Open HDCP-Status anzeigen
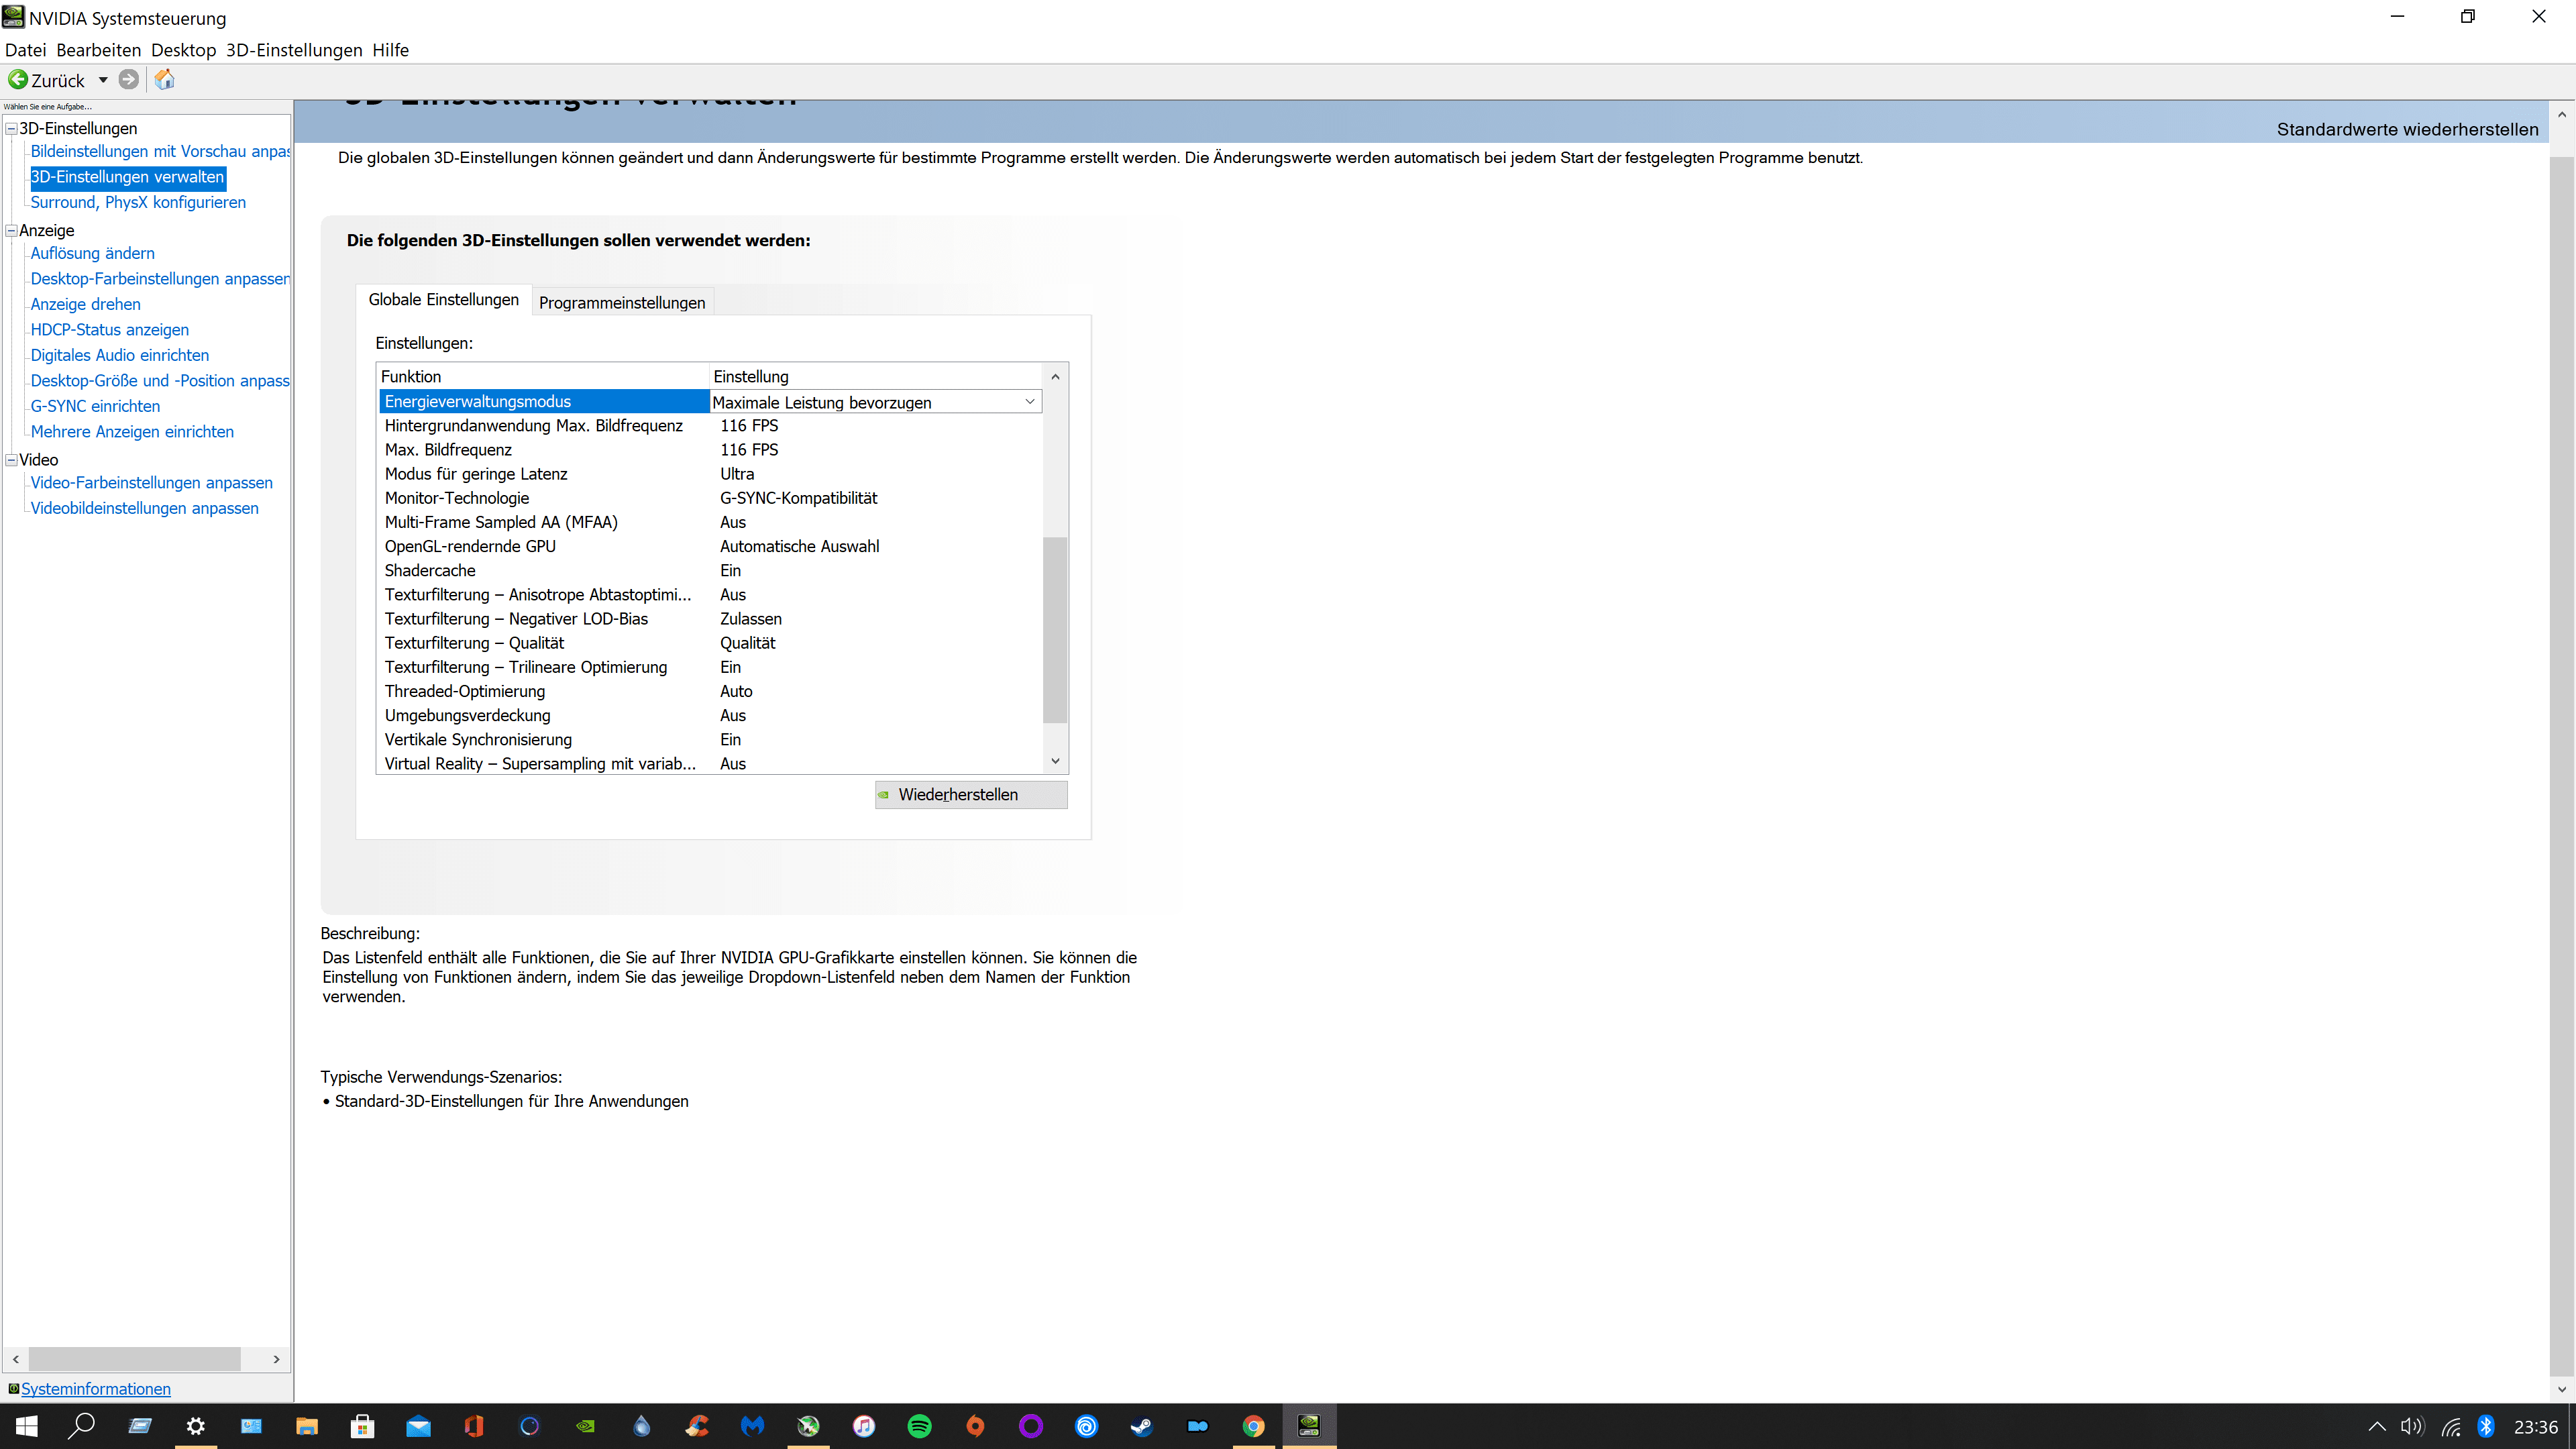The height and width of the screenshot is (1449, 2576). tap(110, 330)
